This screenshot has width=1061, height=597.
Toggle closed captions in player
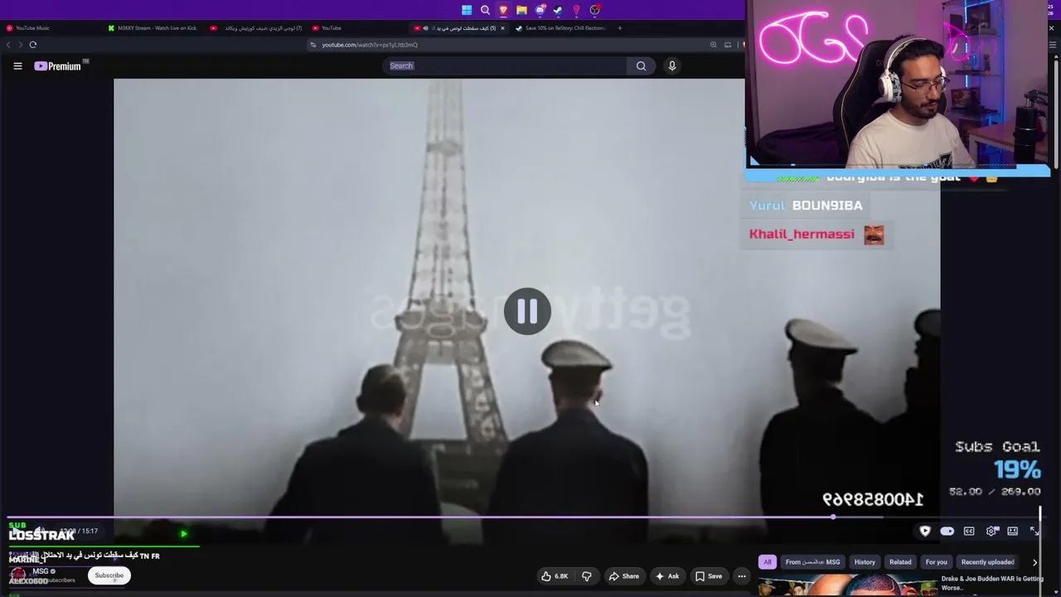pyautogui.click(x=969, y=531)
